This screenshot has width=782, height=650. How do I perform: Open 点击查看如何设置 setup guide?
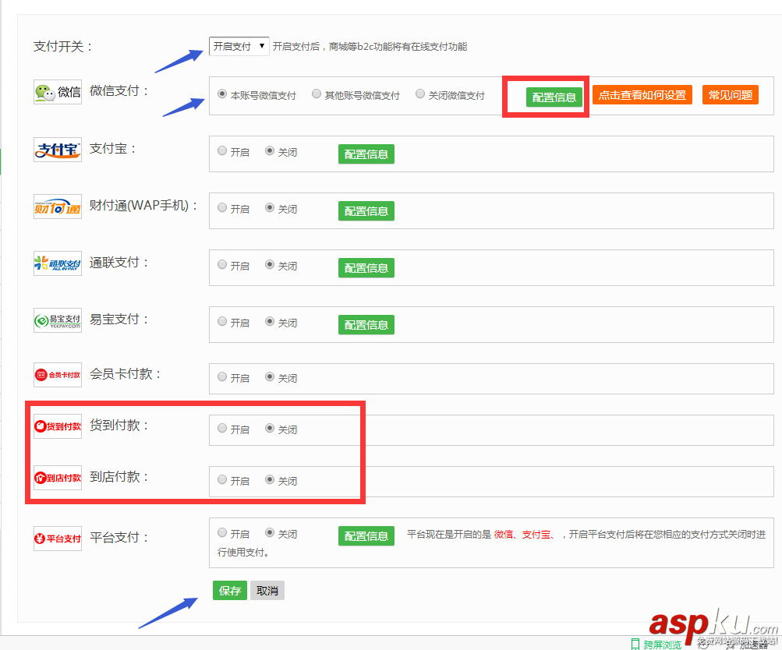pyautogui.click(x=642, y=94)
